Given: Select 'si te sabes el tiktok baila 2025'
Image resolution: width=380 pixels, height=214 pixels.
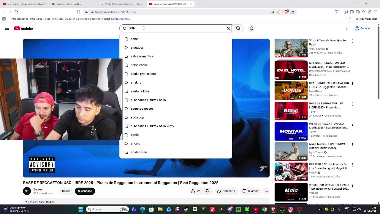Looking at the screenshot, I should click(x=175, y=126).
